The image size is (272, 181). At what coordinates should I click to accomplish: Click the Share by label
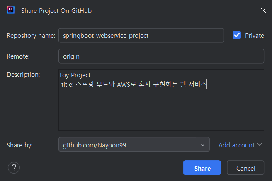[19, 145]
